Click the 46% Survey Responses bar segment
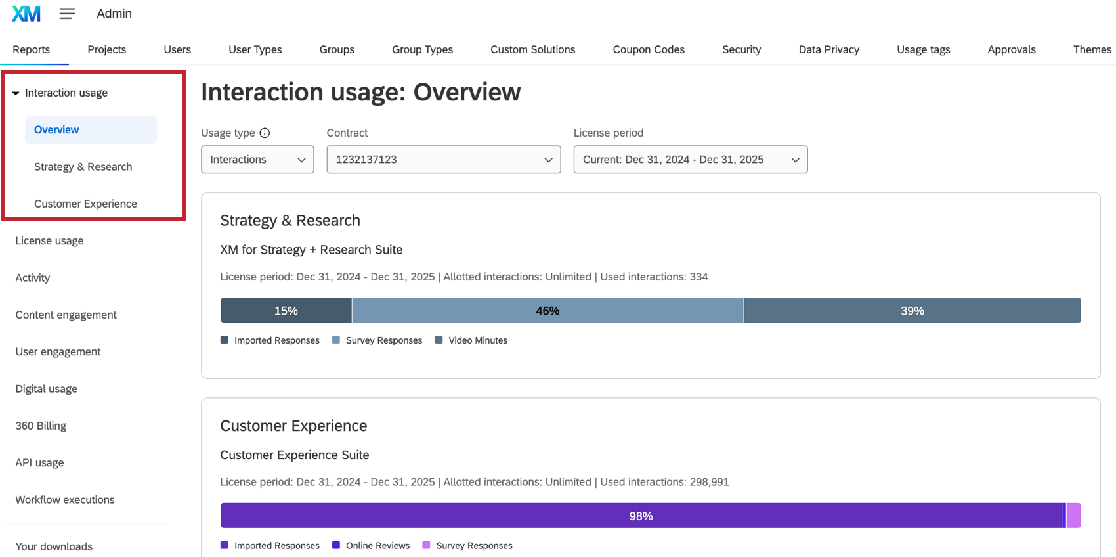The width and height of the screenshot is (1116, 557). pos(547,311)
